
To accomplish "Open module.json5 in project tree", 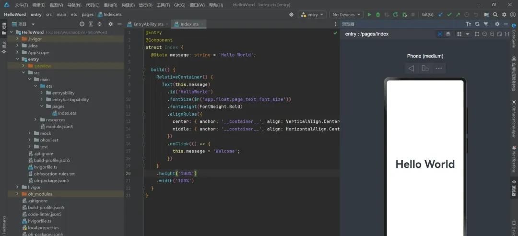I will (x=59, y=127).
